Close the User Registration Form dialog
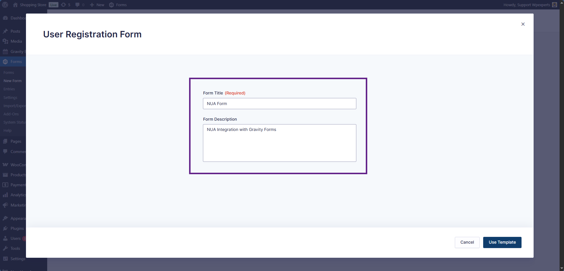The height and width of the screenshot is (271, 564). click(x=523, y=24)
